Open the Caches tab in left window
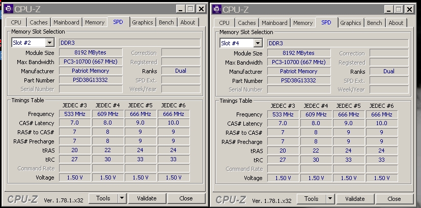The image size is (421, 208). (x=39, y=22)
